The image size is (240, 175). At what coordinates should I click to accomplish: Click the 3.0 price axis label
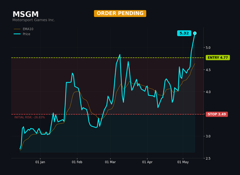[208, 136]
